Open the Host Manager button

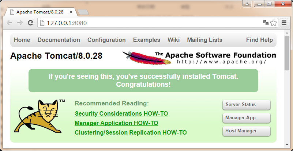pyautogui.click(x=246, y=131)
